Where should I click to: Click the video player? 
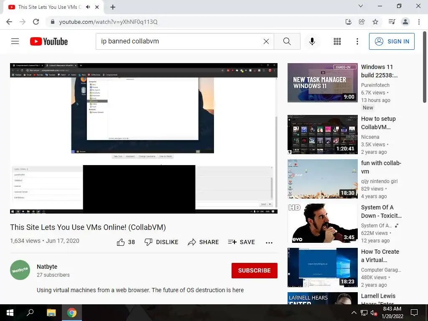(x=144, y=138)
